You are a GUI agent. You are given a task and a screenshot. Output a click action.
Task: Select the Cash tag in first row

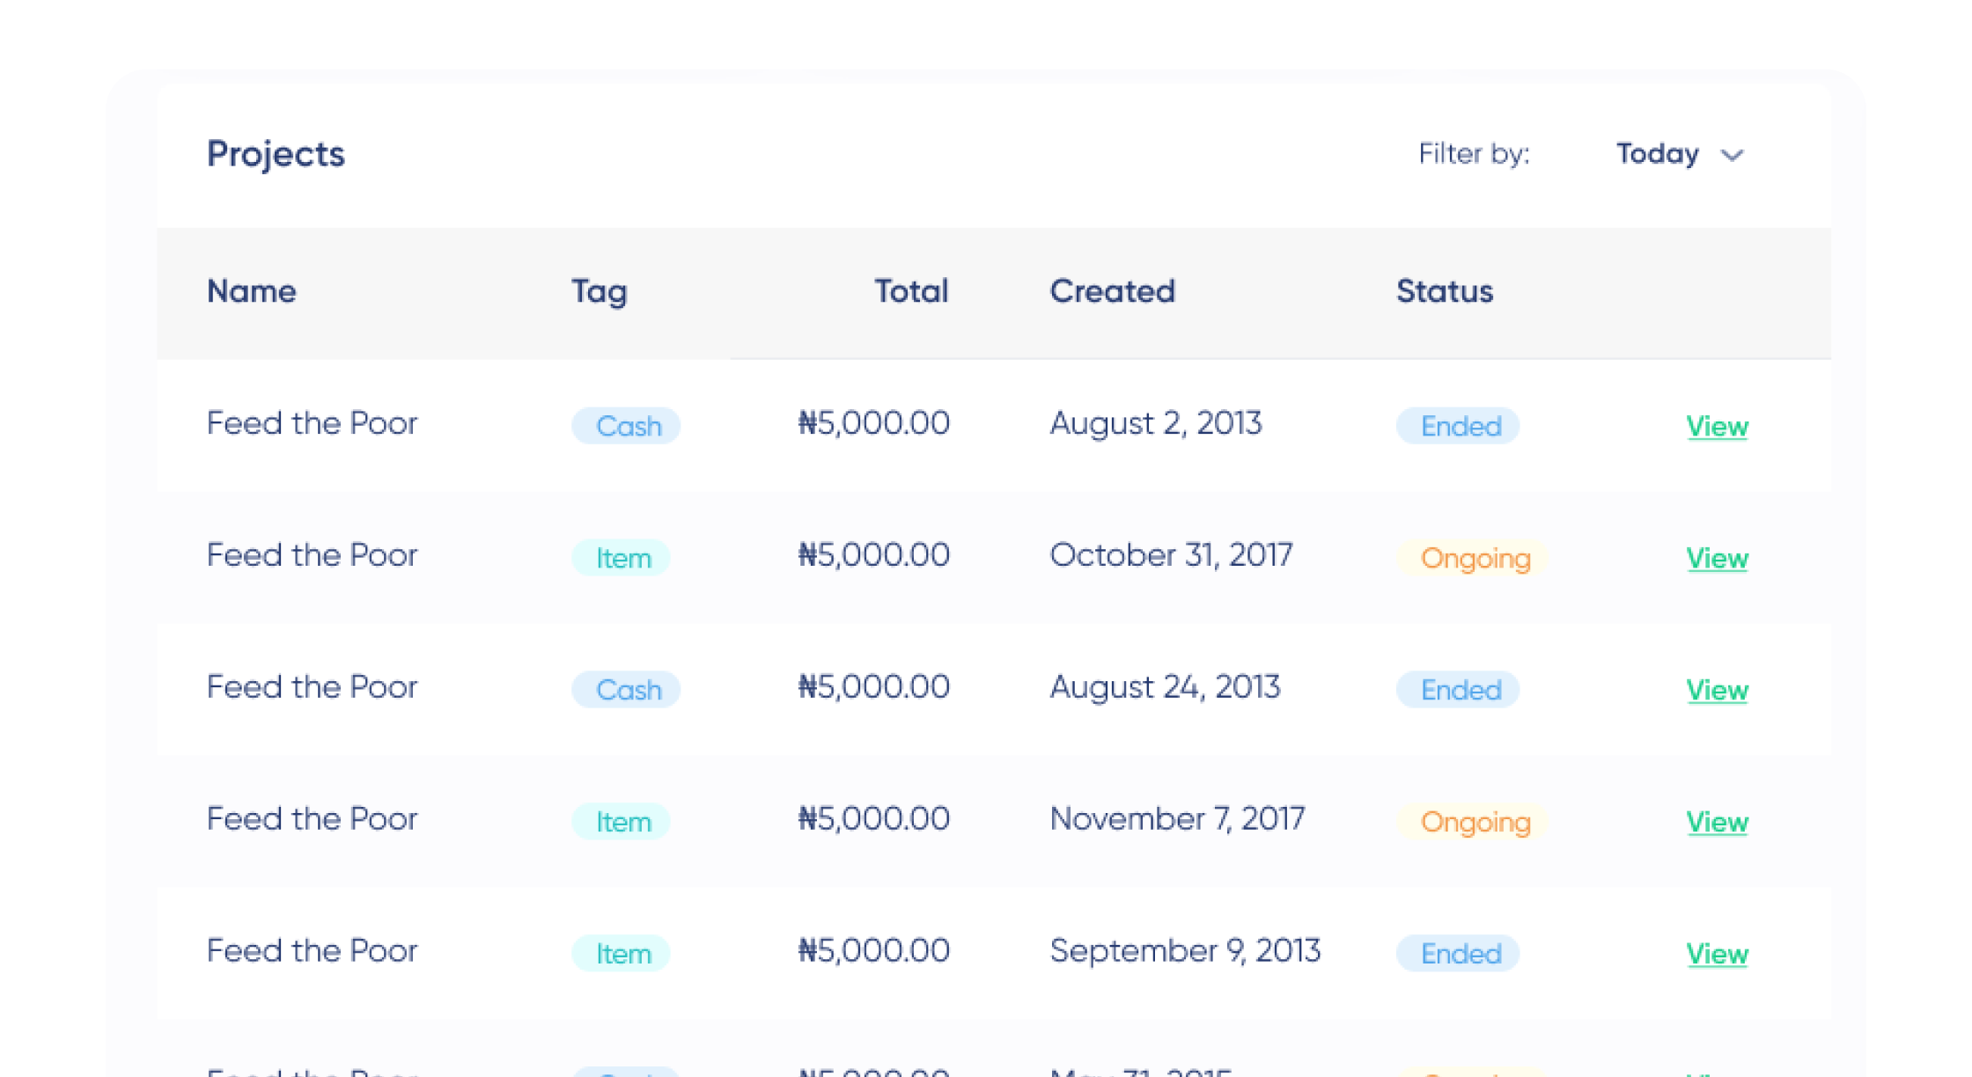[626, 426]
